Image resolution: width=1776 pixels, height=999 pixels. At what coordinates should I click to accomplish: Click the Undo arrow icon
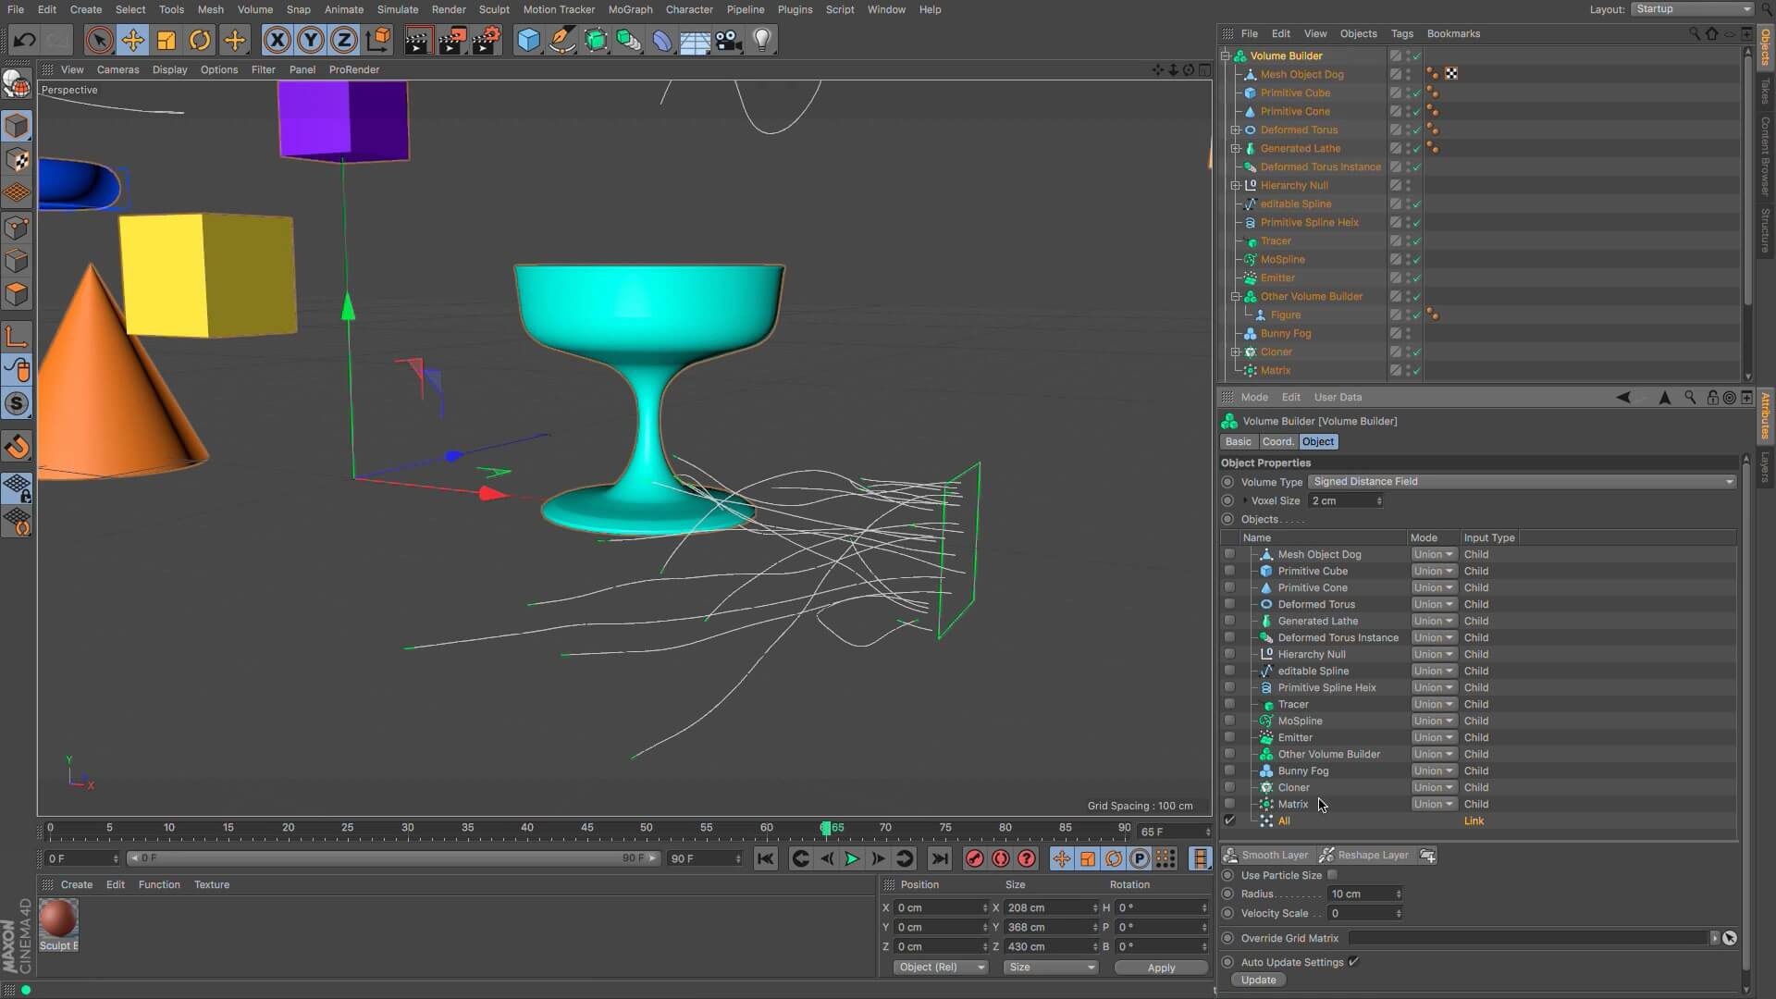click(25, 40)
